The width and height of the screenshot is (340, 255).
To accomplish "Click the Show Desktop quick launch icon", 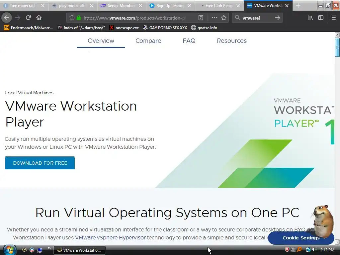I will coord(40,250).
